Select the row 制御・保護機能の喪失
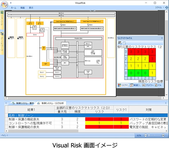The image size is (169, 148). coord(88,127)
